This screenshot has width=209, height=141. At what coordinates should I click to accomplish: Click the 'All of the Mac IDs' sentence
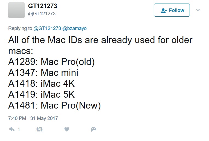click(100, 40)
